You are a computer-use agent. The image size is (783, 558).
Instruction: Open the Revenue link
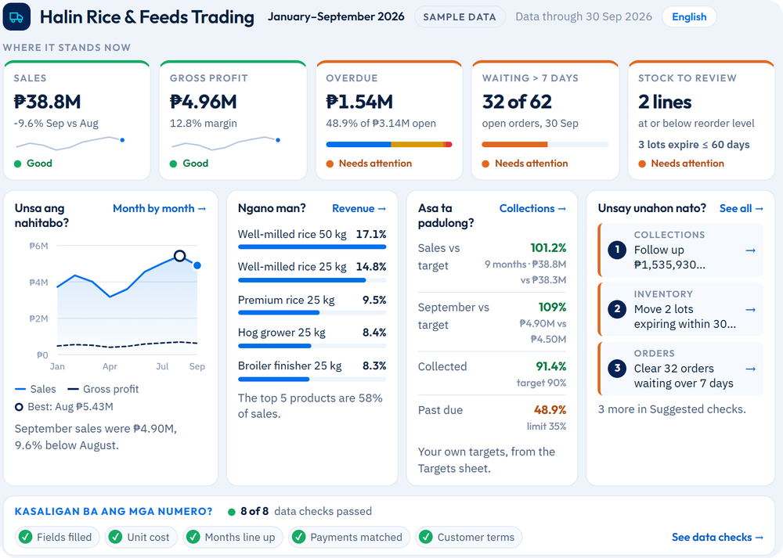(x=359, y=209)
